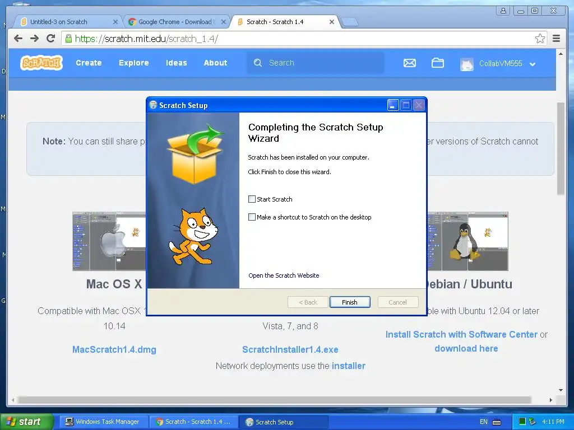Click the browser address bar URL
Viewport: 574px width, 430px height.
coord(146,39)
